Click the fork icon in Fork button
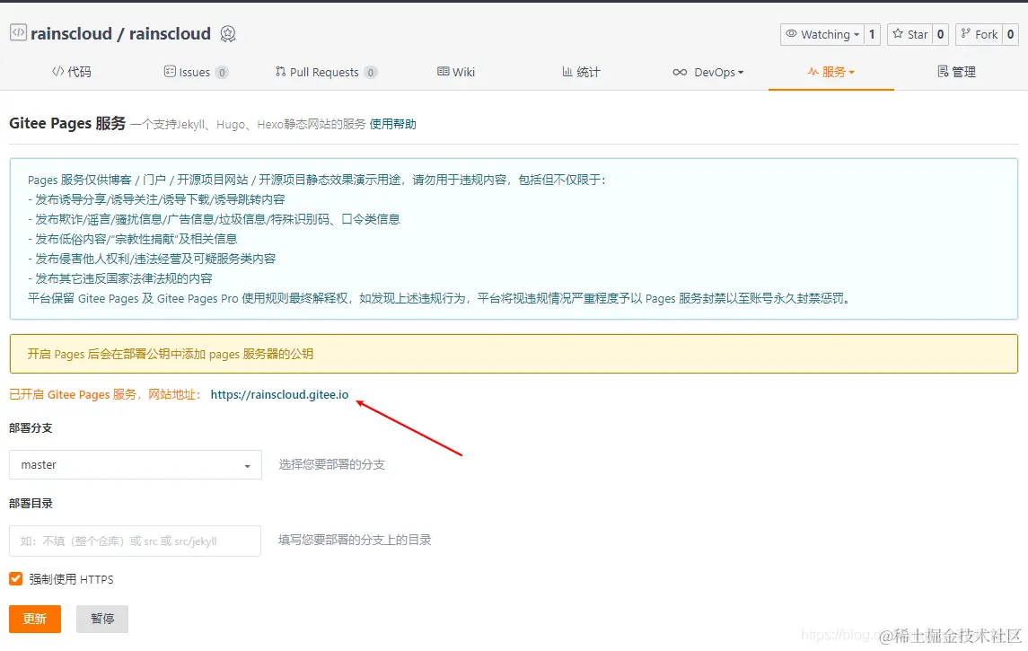1028x651 pixels. coord(966,33)
